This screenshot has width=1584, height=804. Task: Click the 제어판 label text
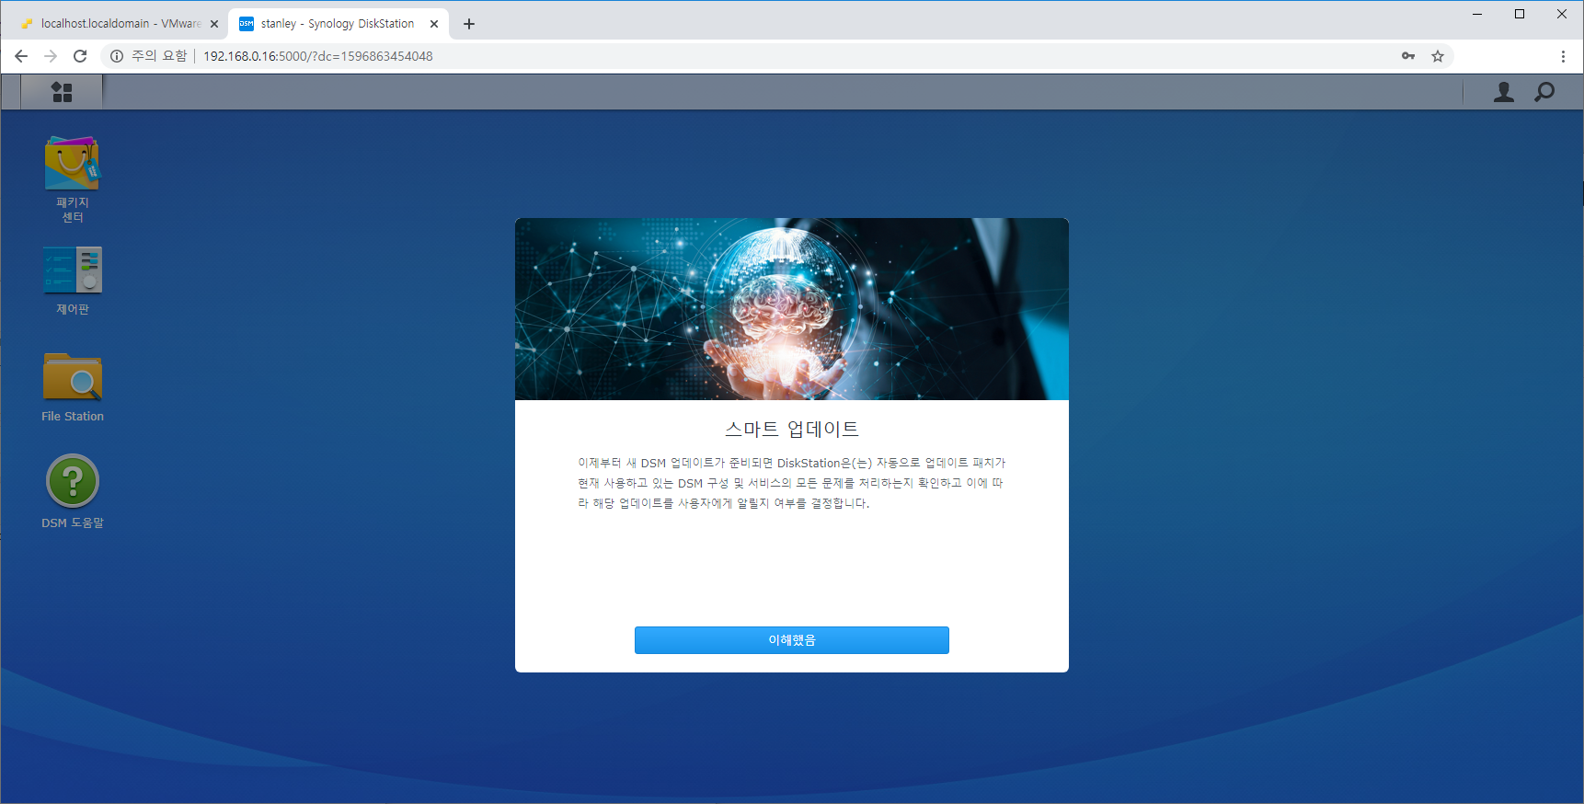[x=73, y=310]
